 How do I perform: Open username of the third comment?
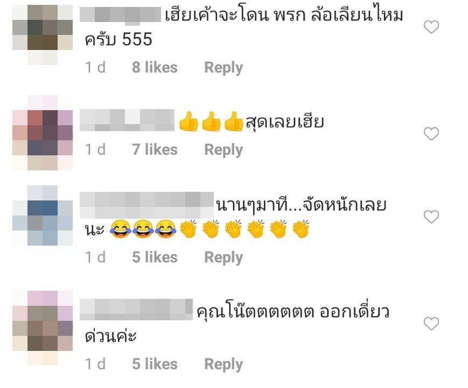click(146, 205)
